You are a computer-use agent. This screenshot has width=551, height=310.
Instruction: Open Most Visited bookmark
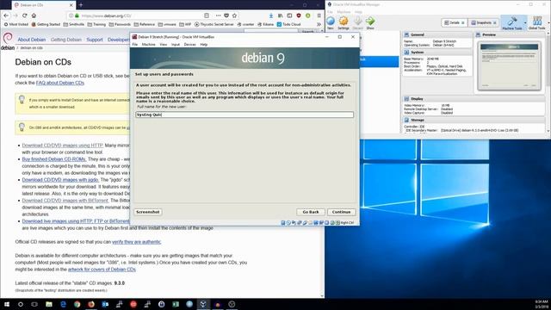pos(16,25)
